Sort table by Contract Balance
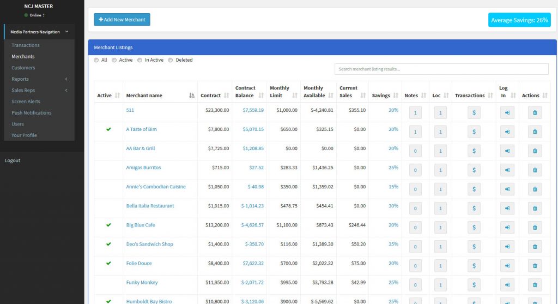 249,92
